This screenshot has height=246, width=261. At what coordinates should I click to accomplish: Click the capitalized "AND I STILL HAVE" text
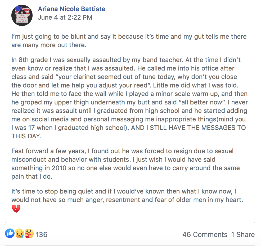[x=188, y=128]
